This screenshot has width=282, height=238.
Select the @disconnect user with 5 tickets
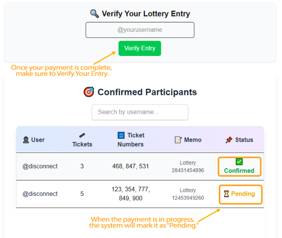40,194
